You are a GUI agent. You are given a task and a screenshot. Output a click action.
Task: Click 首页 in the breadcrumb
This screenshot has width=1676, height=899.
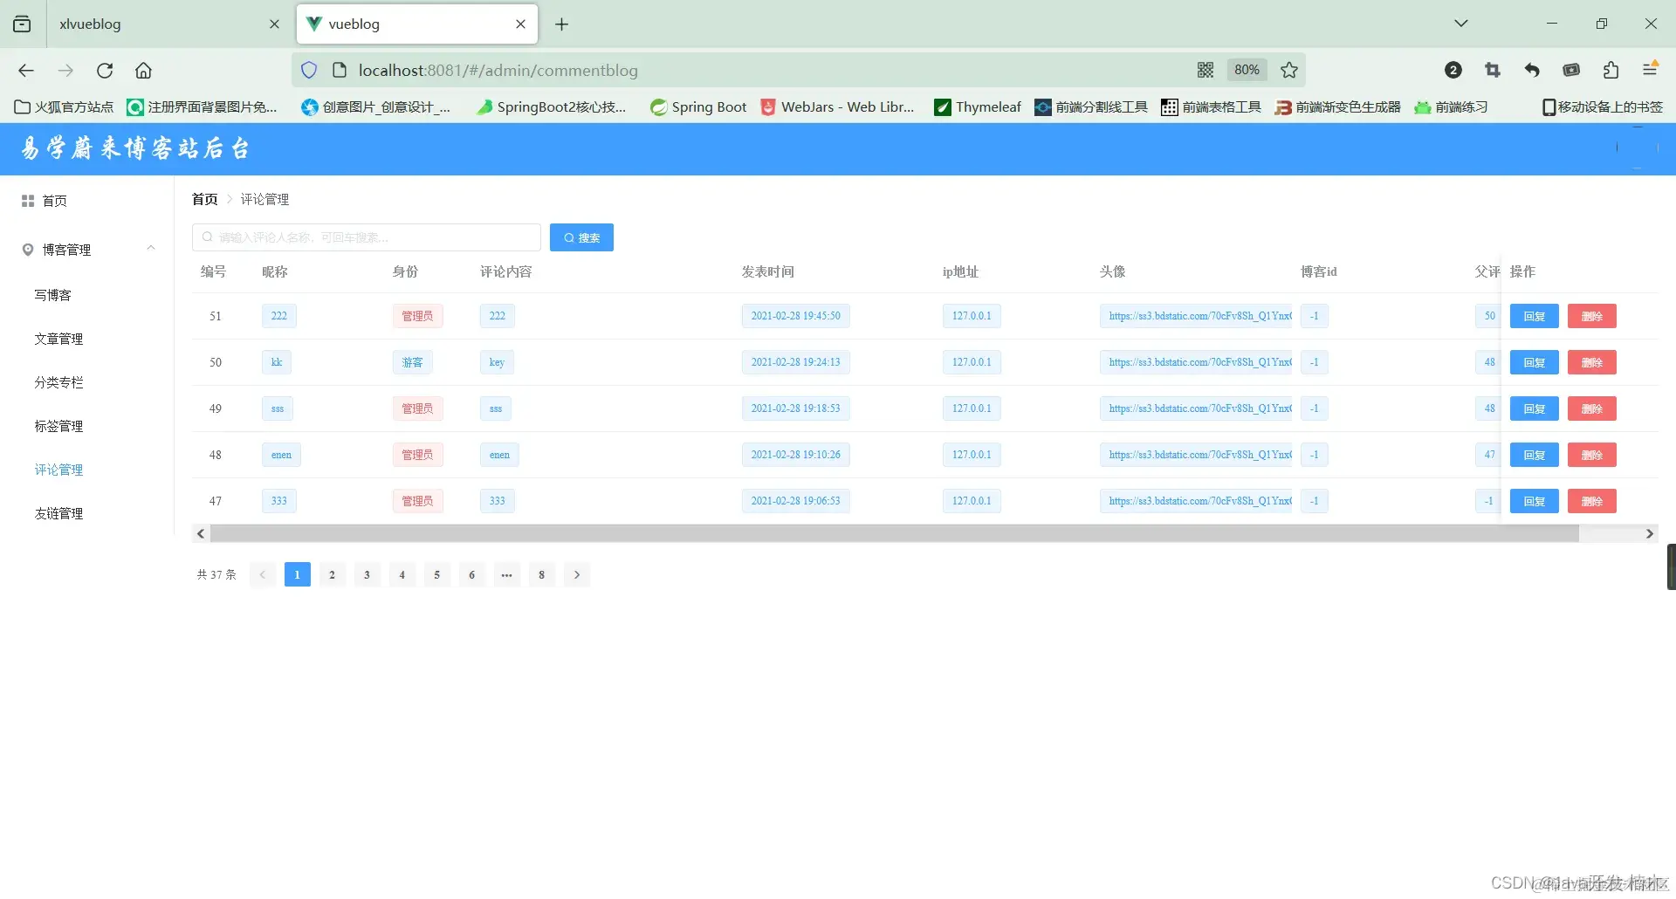[205, 199]
